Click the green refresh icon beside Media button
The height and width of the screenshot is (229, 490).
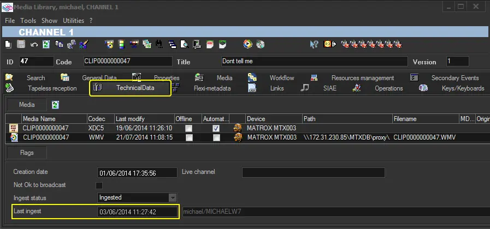click(55, 104)
